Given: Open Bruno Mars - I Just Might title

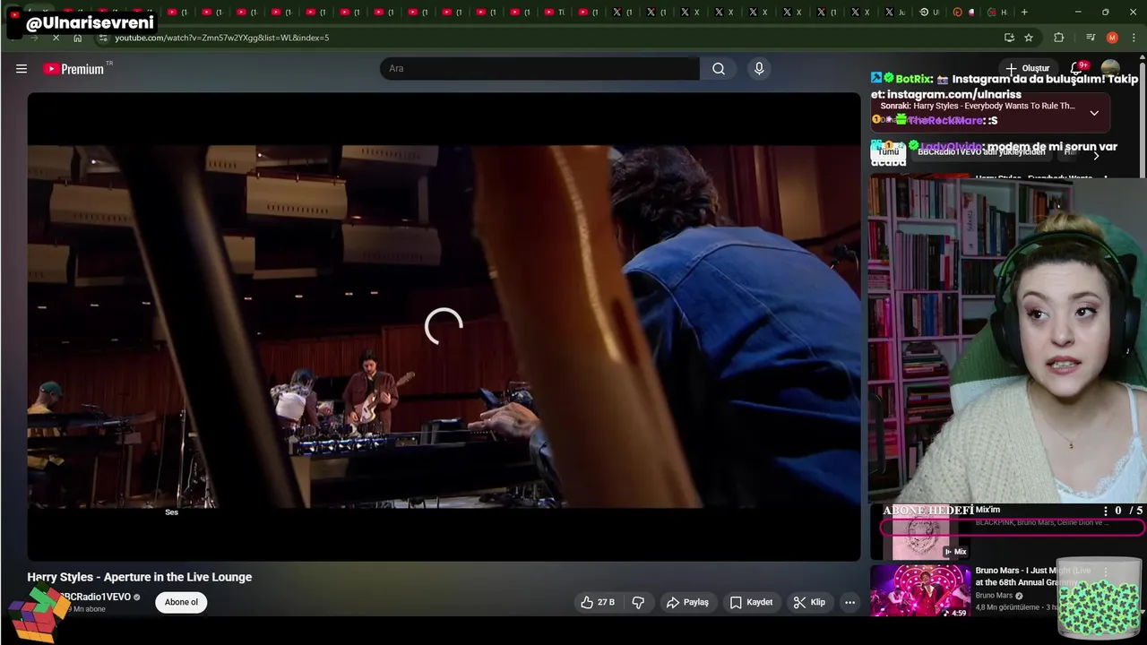Looking at the screenshot, I should pos(1033,576).
